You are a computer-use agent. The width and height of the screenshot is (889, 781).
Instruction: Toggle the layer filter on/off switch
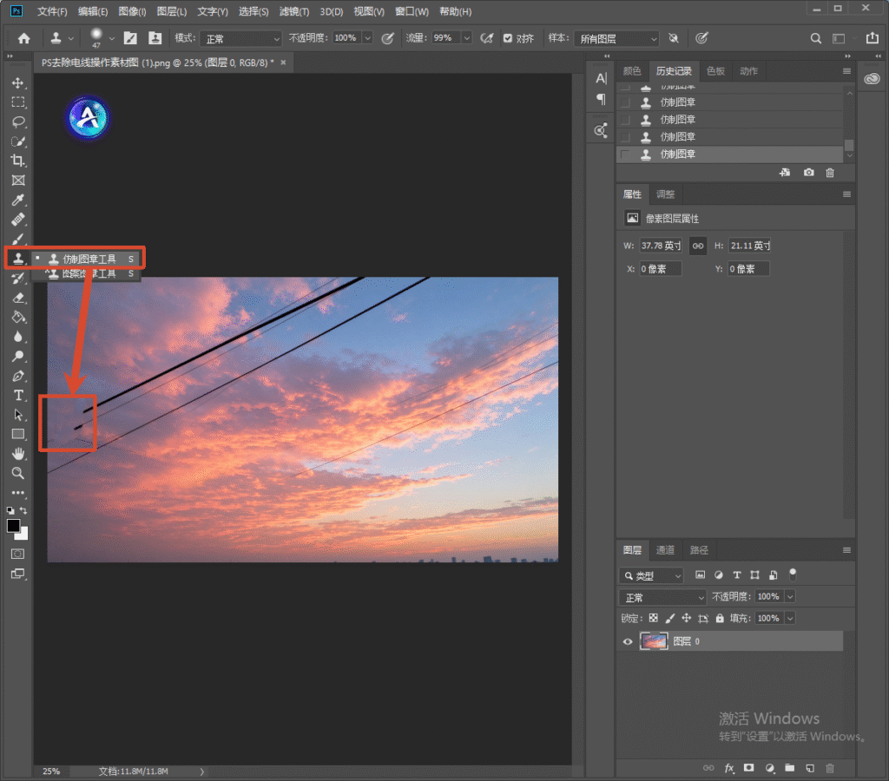pyautogui.click(x=793, y=574)
